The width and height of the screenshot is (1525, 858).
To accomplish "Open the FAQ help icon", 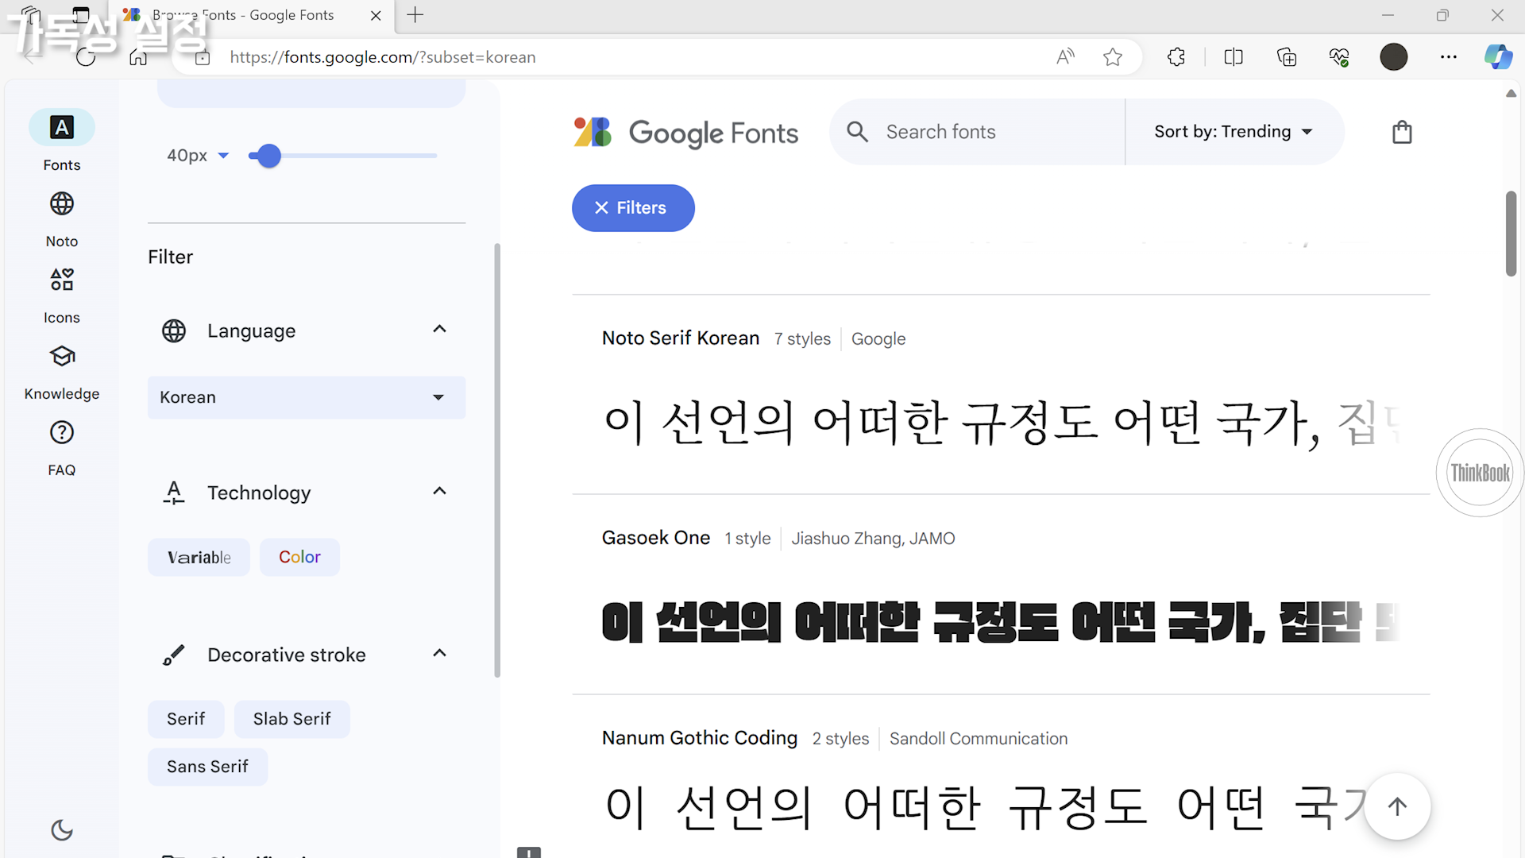I will [62, 433].
